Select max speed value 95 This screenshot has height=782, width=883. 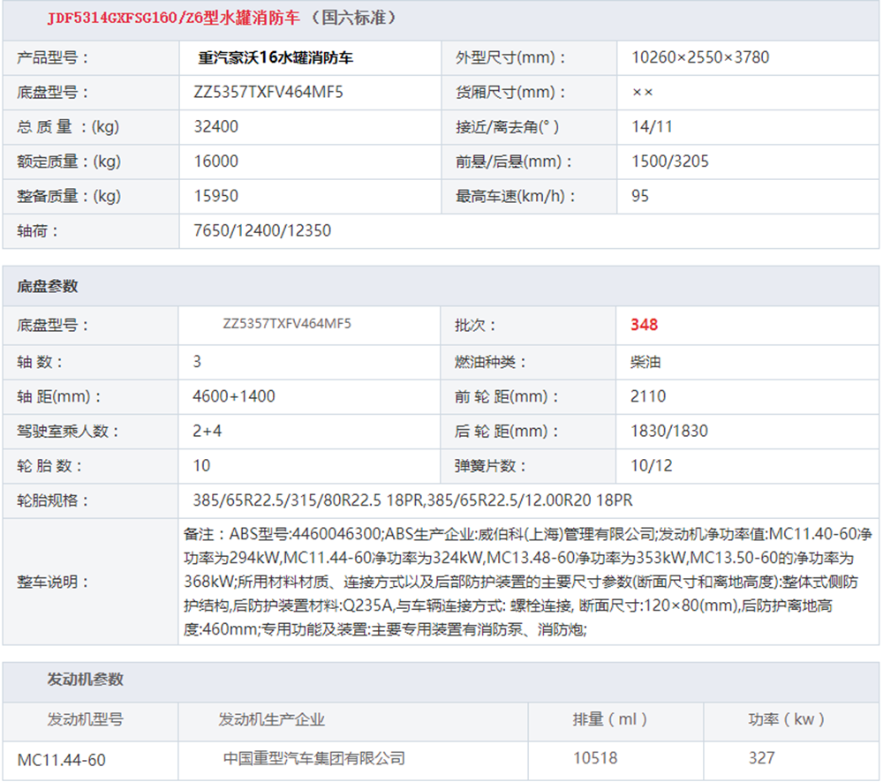coord(640,196)
